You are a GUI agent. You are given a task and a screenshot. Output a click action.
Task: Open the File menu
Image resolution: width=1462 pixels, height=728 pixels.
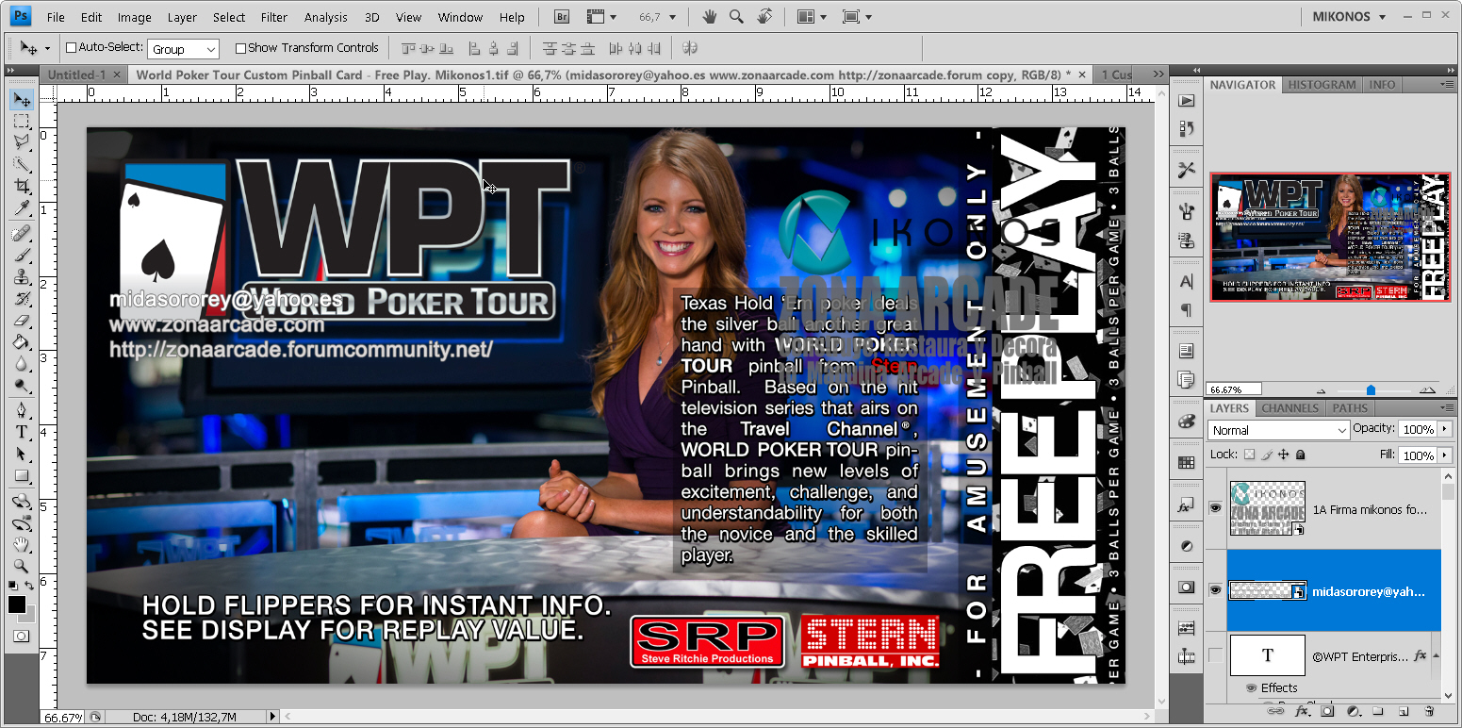[56, 17]
